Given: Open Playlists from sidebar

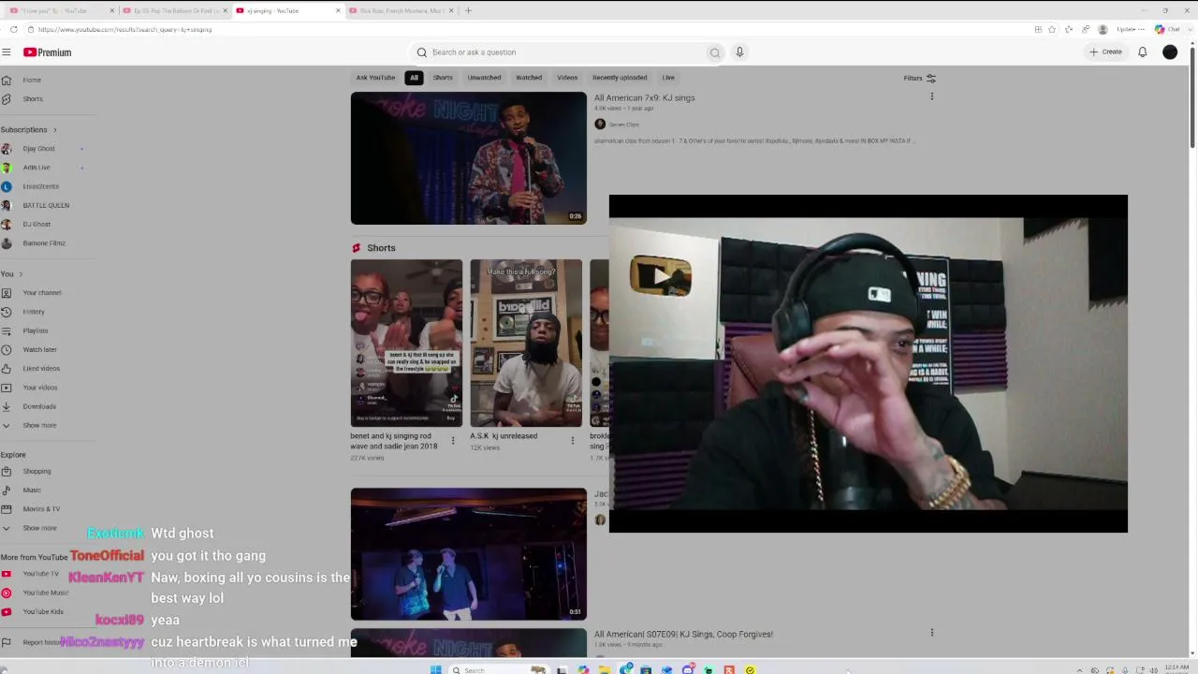Looking at the screenshot, I should point(36,330).
